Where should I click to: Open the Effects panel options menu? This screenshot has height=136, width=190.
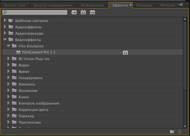(181, 5)
